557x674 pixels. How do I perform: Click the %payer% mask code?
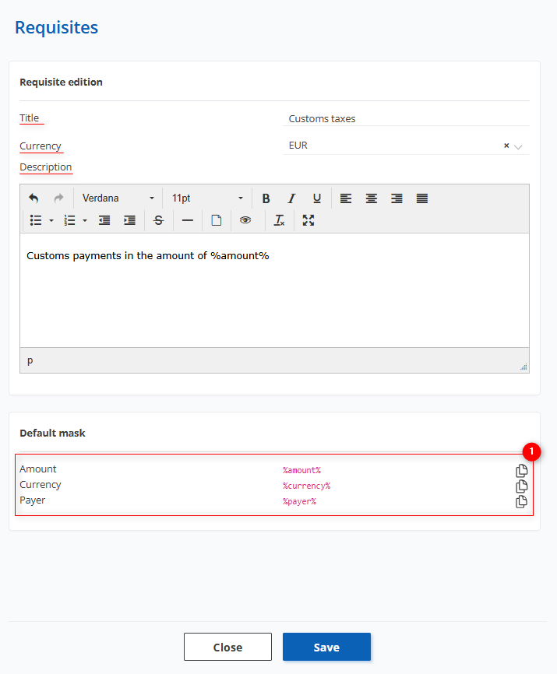point(299,501)
